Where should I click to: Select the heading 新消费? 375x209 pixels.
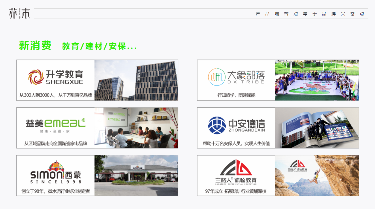35,45
